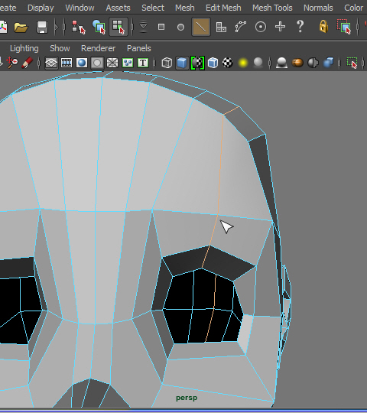Click the Lock current selection padlock
Image resolution: width=367 pixels, height=413 pixels.
(323, 27)
